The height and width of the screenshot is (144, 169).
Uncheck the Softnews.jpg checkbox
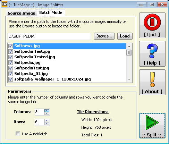(10, 46)
